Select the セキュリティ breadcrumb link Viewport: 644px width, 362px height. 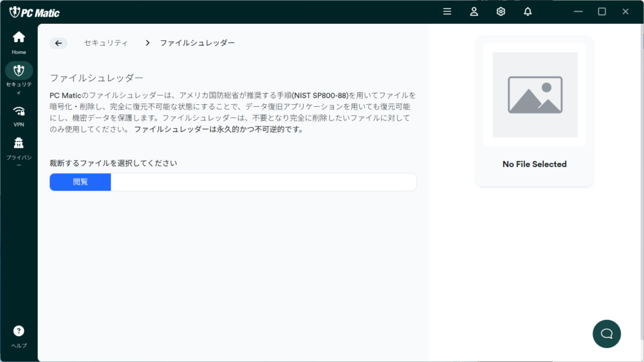click(x=106, y=43)
